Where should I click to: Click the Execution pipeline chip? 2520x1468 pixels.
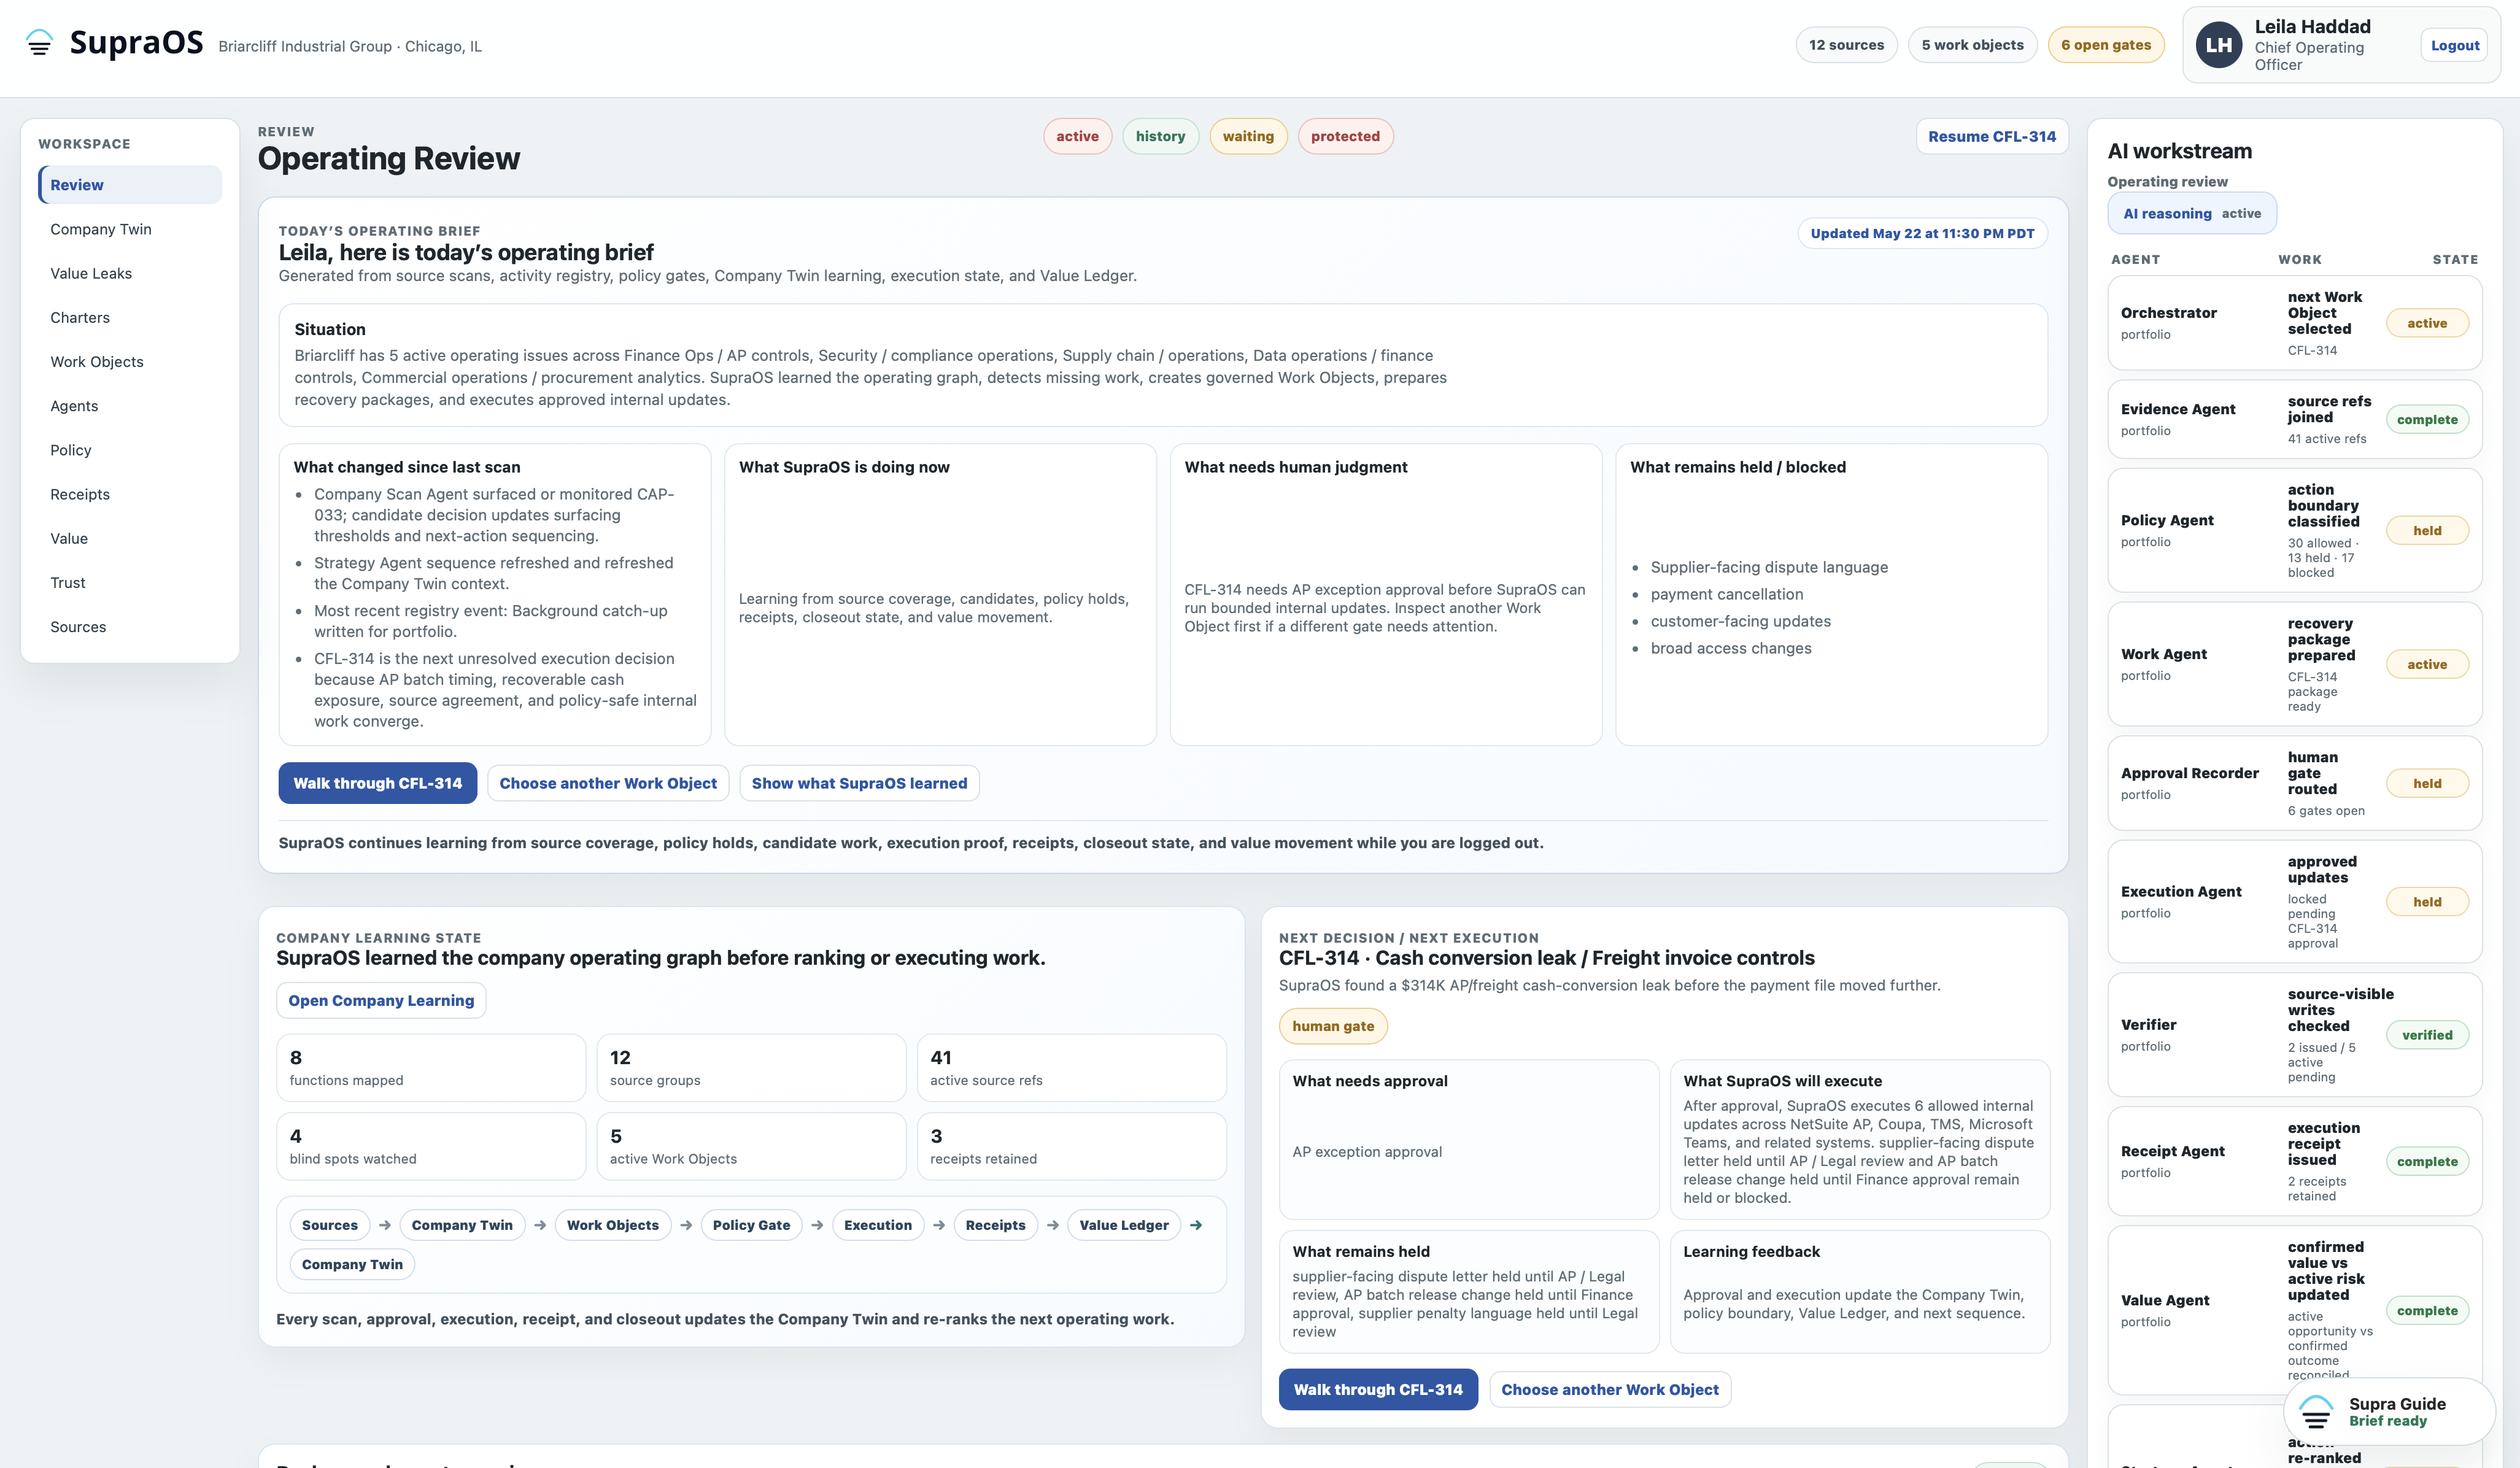point(877,1225)
